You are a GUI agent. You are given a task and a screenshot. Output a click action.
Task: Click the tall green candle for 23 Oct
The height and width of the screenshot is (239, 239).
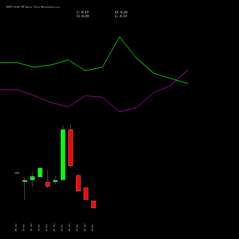pyautogui.click(x=63, y=155)
